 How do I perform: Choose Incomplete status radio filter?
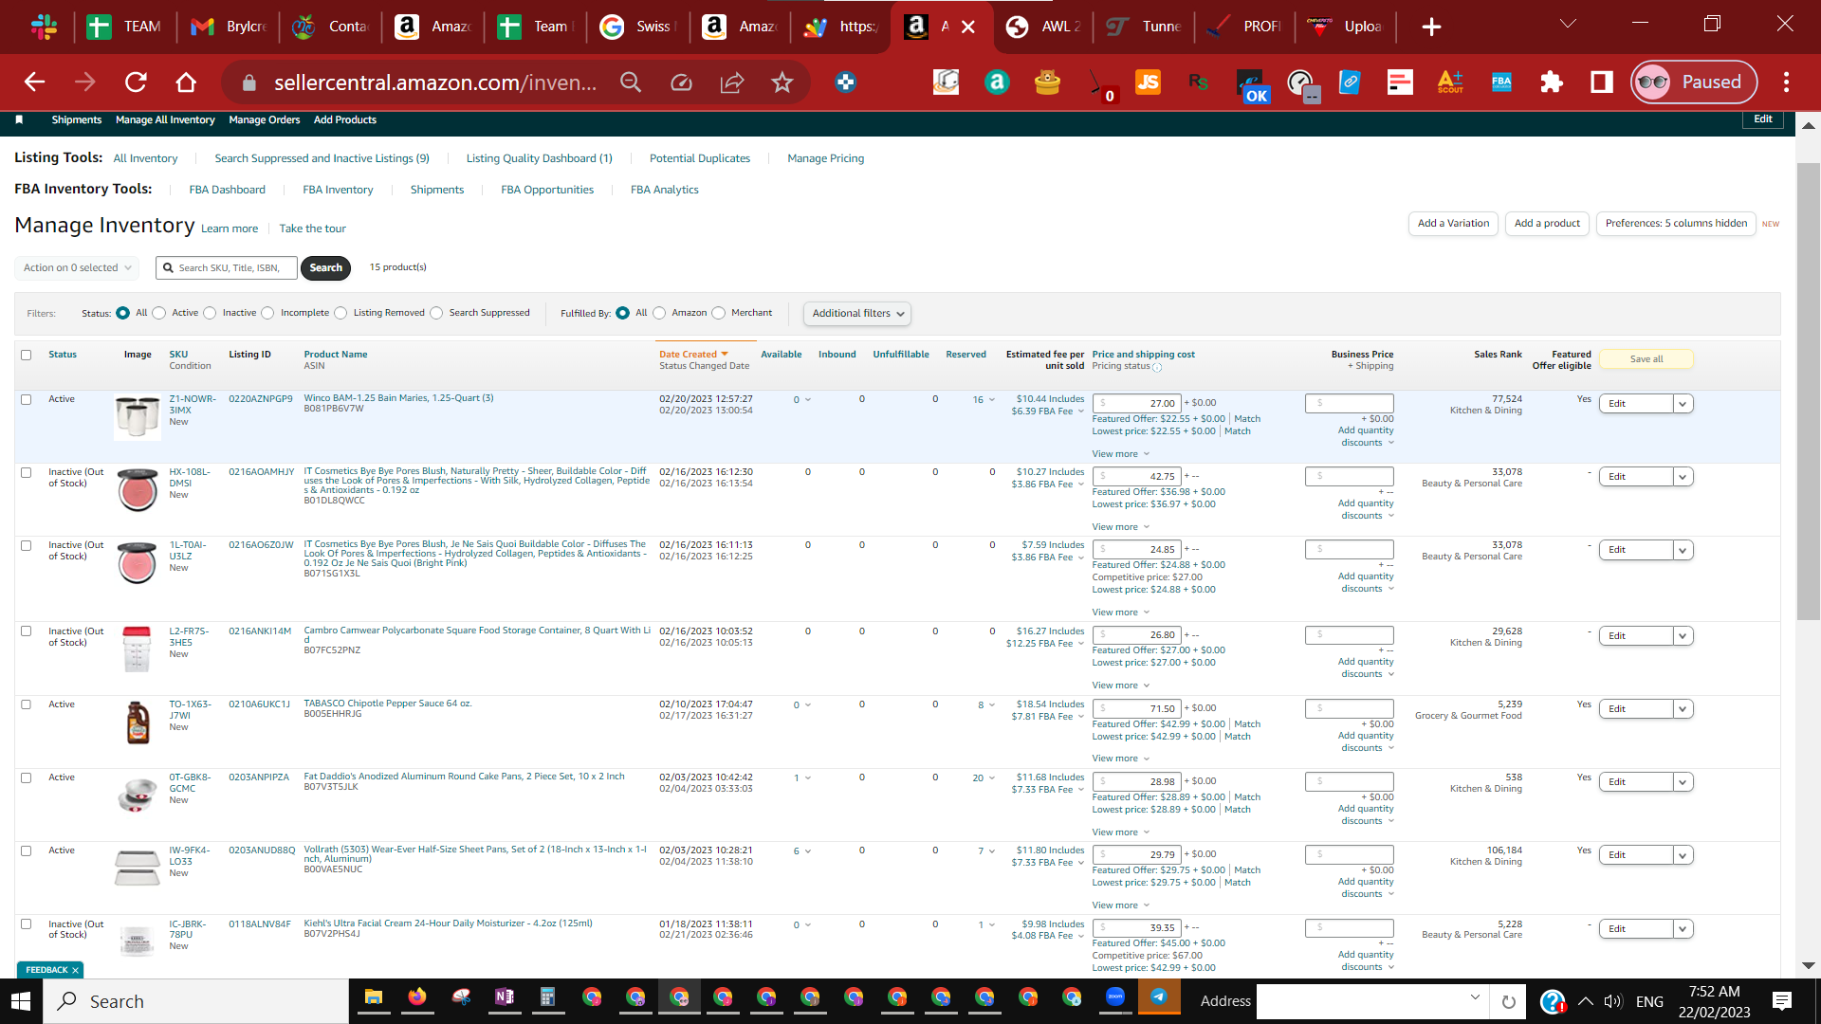pos(268,313)
